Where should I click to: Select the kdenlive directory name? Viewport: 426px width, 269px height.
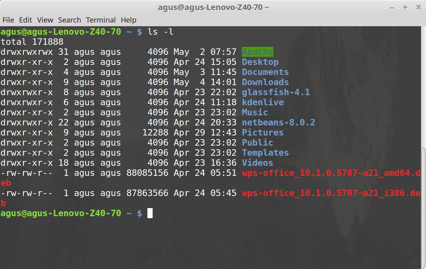[x=262, y=102]
